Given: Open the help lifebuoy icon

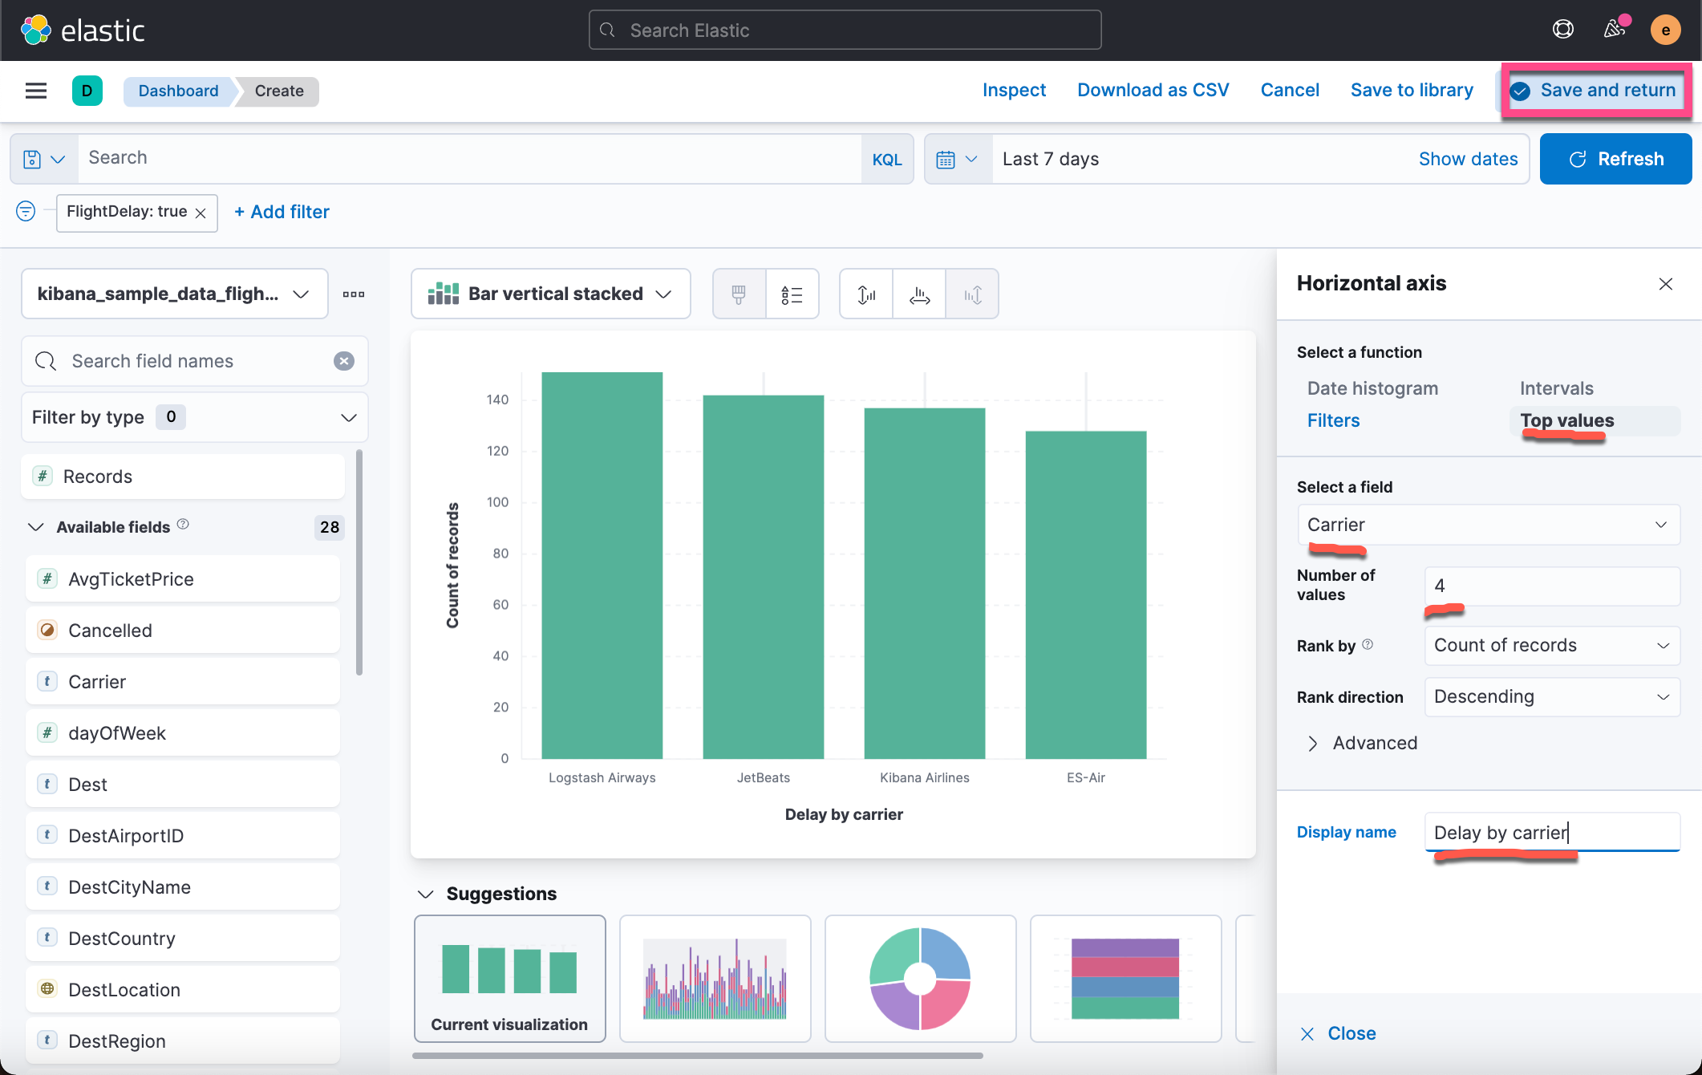Looking at the screenshot, I should 1562,30.
